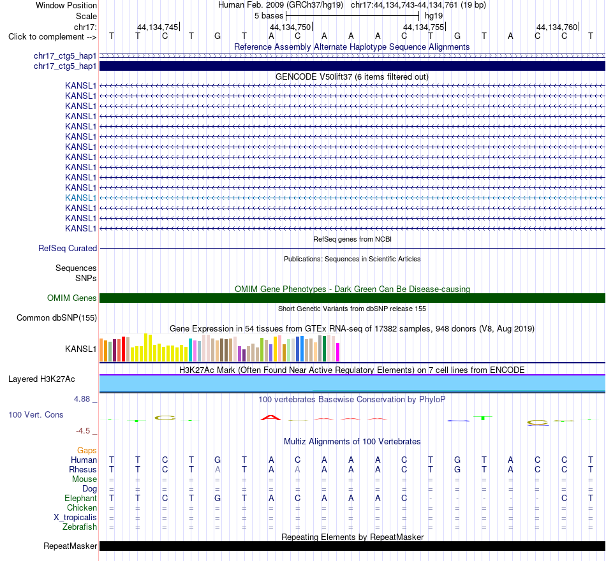This screenshot has width=606, height=561.
Task: Open Repeating Elements by RepeatMasker title
Action: click(x=352, y=537)
